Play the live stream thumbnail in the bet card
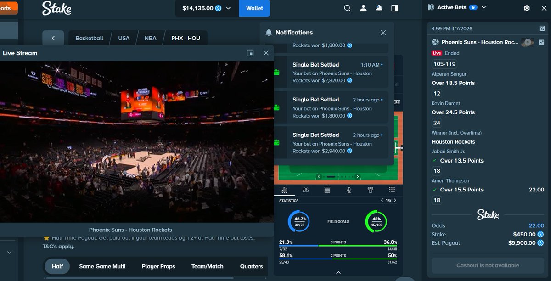 pyautogui.click(x=528, y=42)
